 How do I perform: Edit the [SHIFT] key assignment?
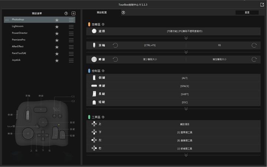185,94
